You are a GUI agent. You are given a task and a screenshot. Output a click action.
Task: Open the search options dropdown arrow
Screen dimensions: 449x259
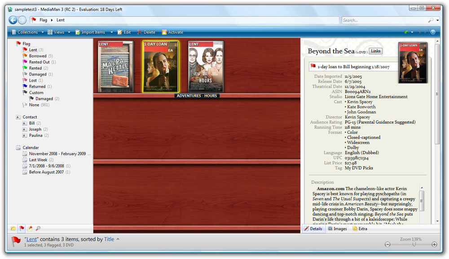click(x=437, y=20)
